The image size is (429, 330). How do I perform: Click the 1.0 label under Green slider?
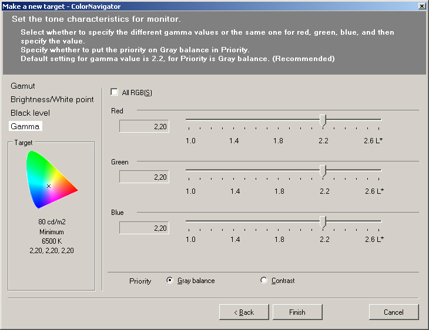[190, 191]
